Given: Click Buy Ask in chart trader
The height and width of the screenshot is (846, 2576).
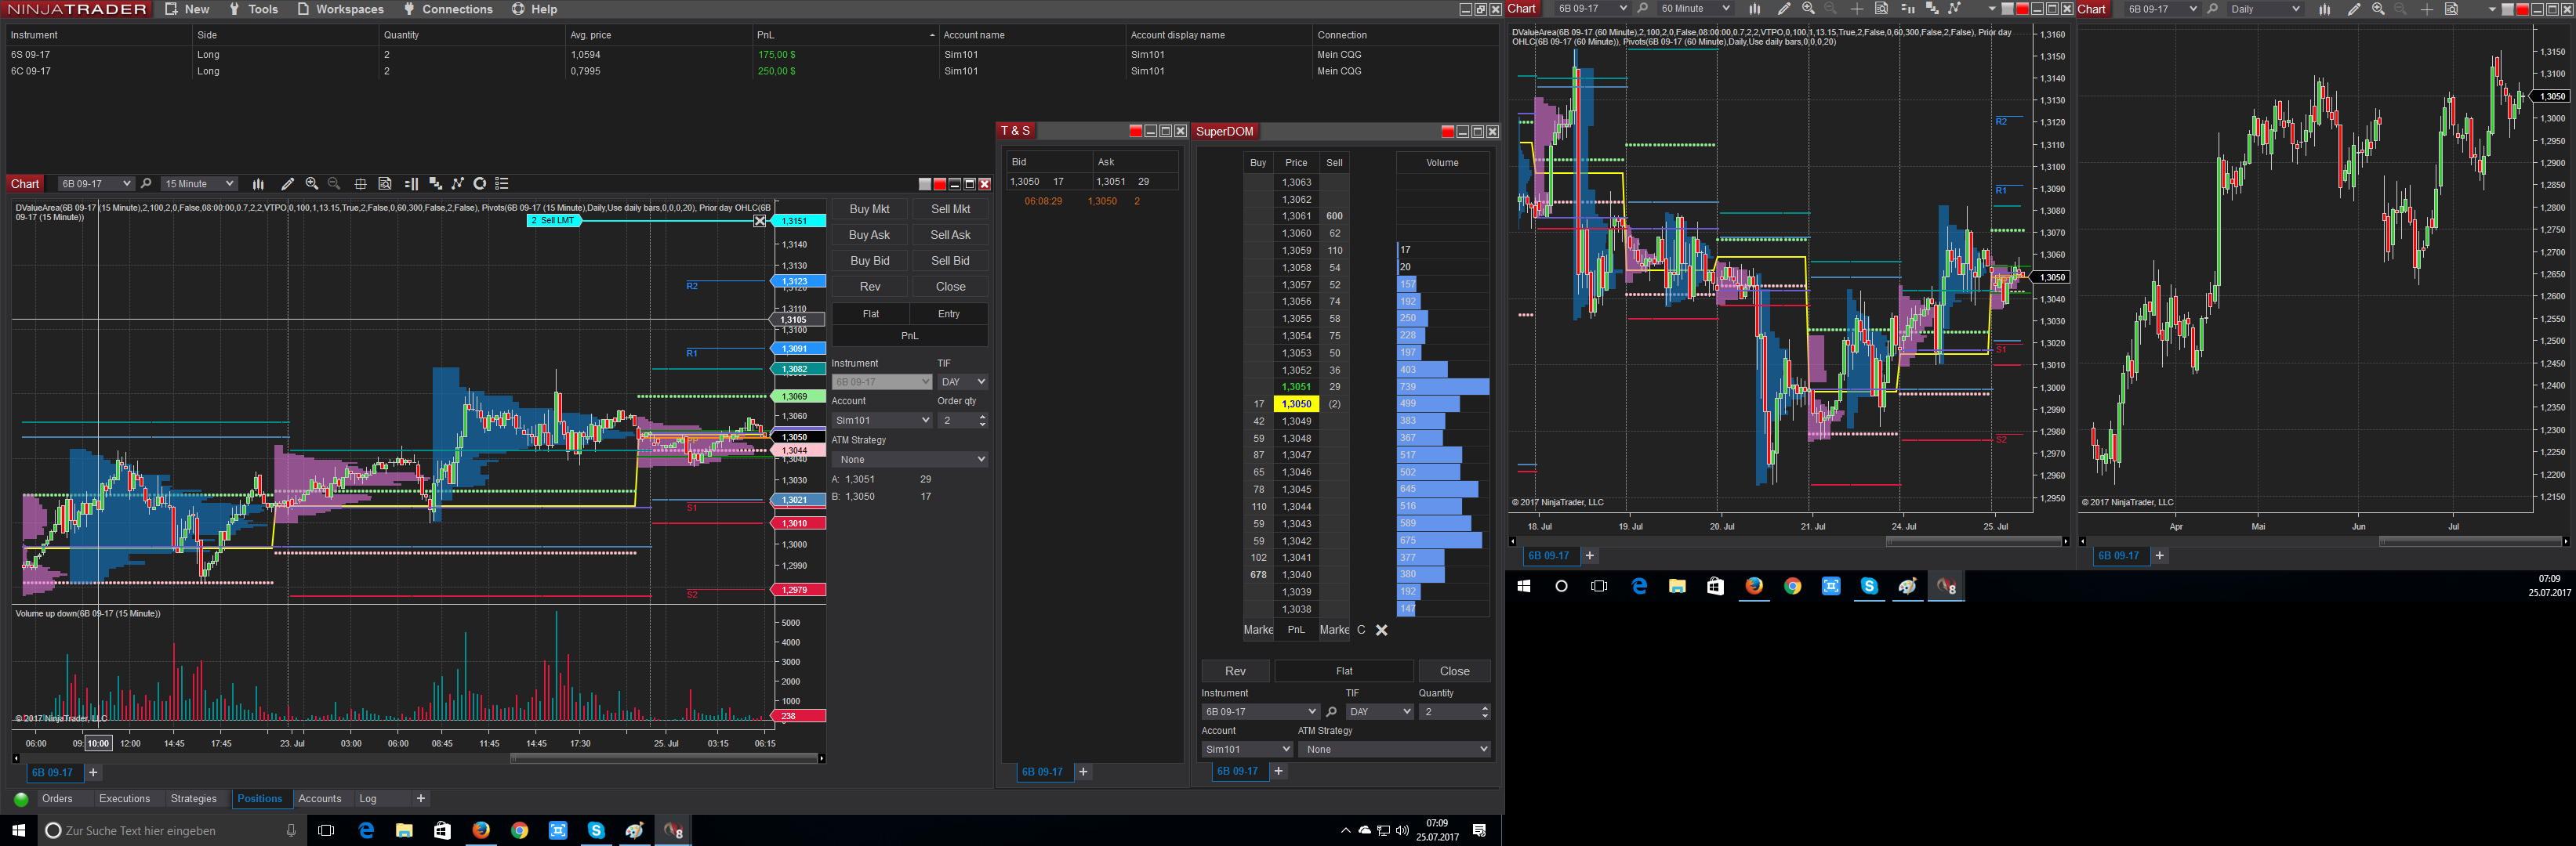Looking at the screenshot, I should (870, 236).
